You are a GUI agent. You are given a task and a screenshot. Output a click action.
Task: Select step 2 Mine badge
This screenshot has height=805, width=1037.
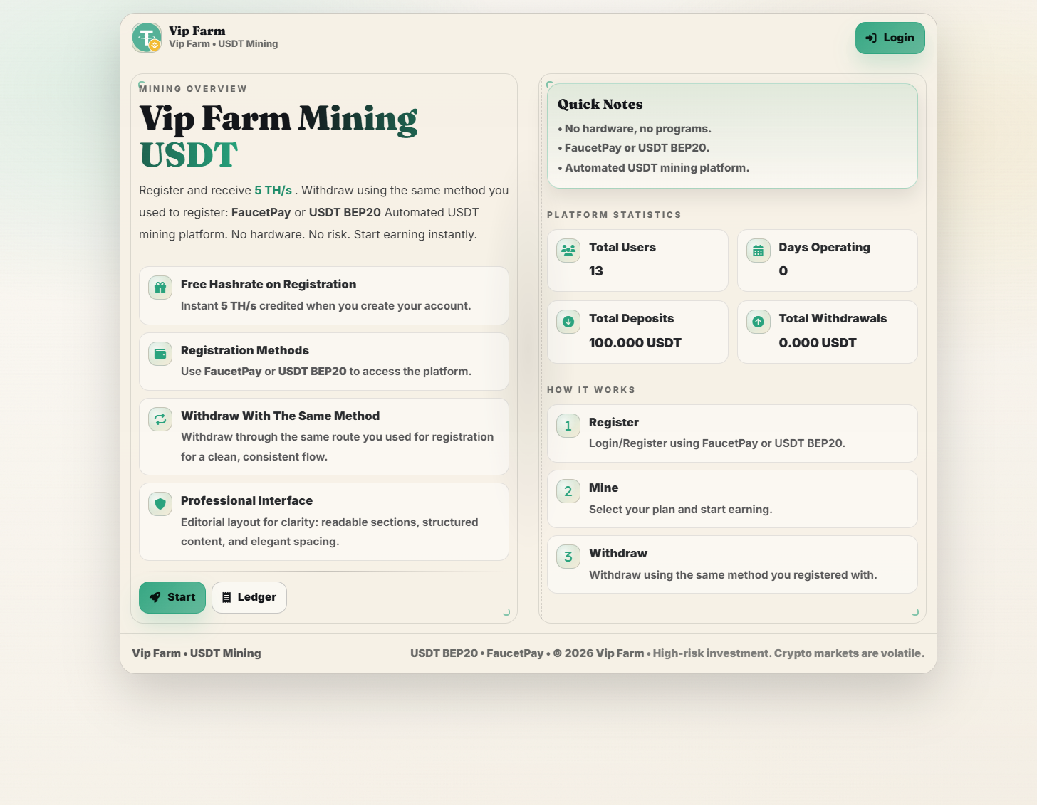click(x=568, y=491)
